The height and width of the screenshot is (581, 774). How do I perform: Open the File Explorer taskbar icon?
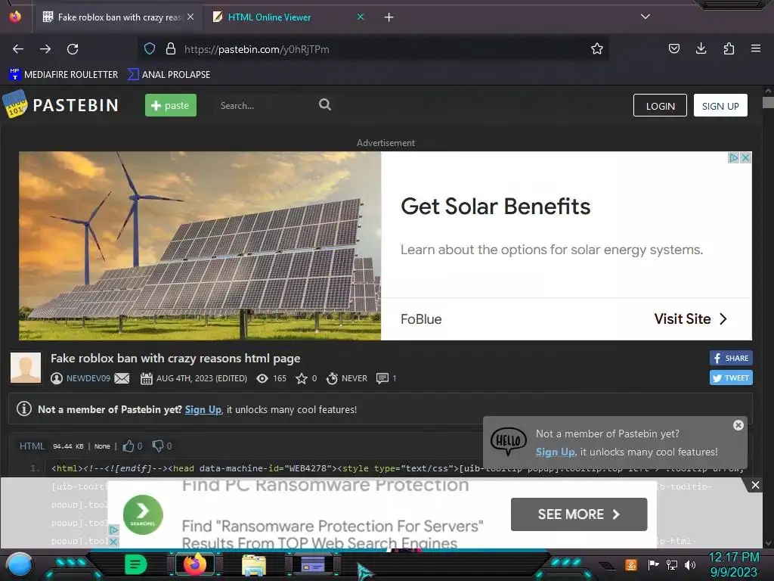click(254, 564)
